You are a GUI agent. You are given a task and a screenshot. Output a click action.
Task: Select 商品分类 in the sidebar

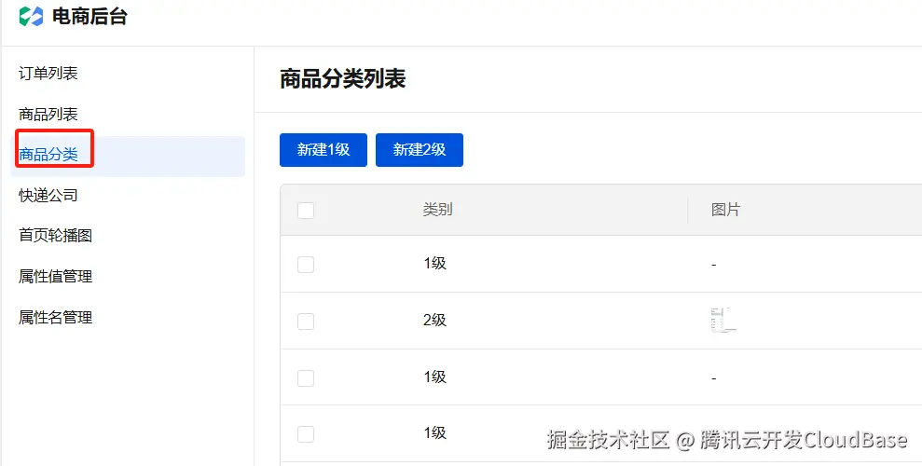[x=48, y=155]
